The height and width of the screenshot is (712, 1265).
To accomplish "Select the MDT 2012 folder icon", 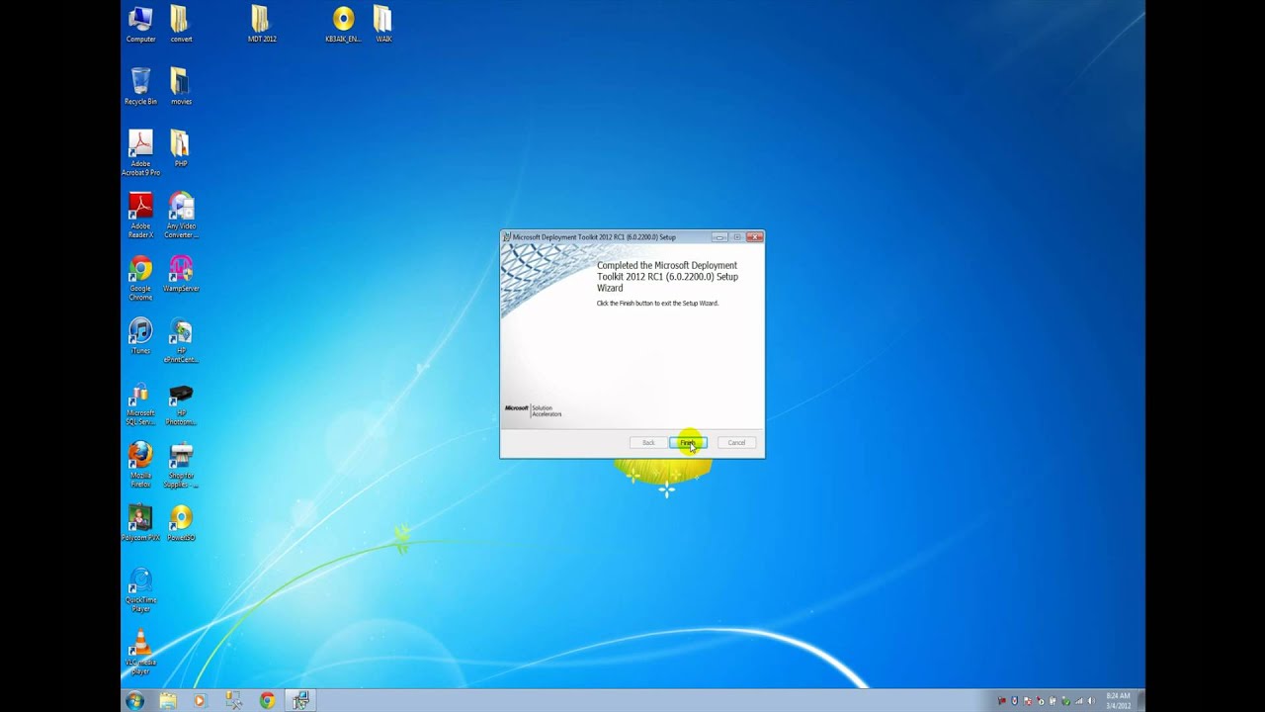I will click(262, 25).
